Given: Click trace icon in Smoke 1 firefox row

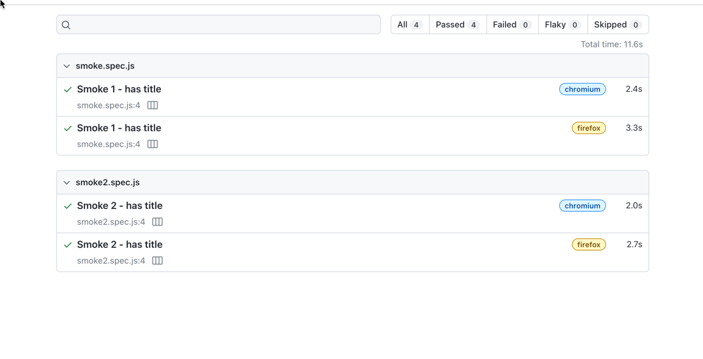Looking at the screenshot, I should 153,145.
